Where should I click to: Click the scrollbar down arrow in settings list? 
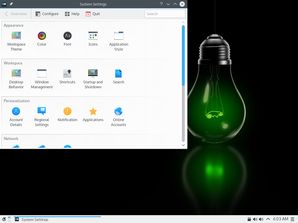(x=183, y=145)
